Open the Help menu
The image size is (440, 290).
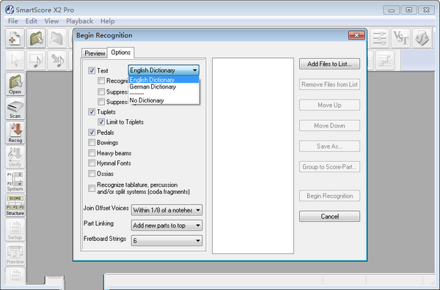point(108,21)
